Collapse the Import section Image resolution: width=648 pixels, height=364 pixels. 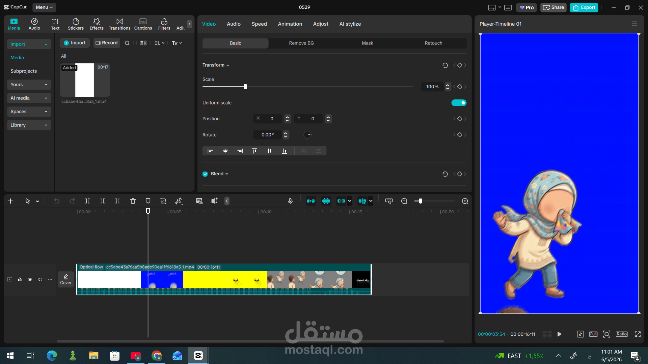tap(29, 44)
